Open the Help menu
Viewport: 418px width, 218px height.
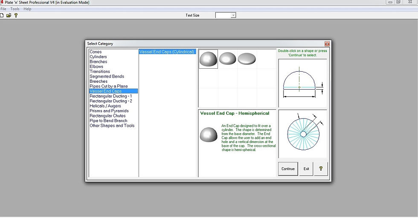27,9
